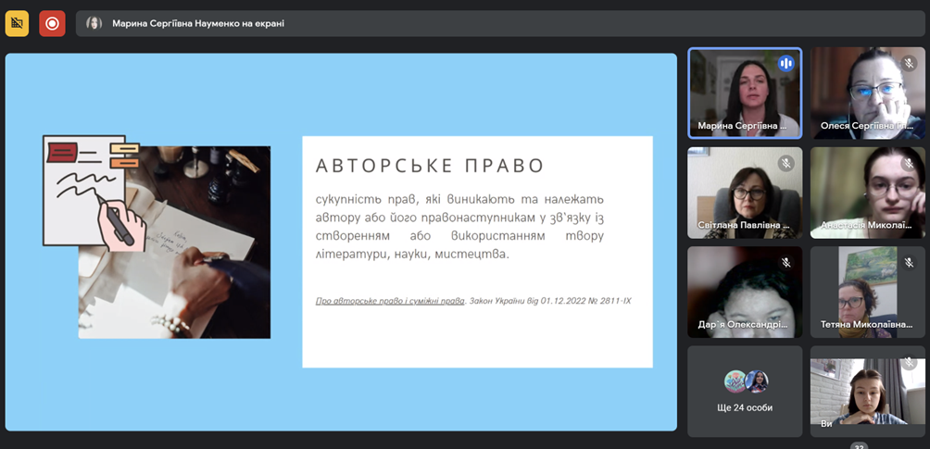Click muted mic icon on Олеся Сергіївна's tile
The width and height of the screenshot is (930, 449).
(x=909, y=63)
